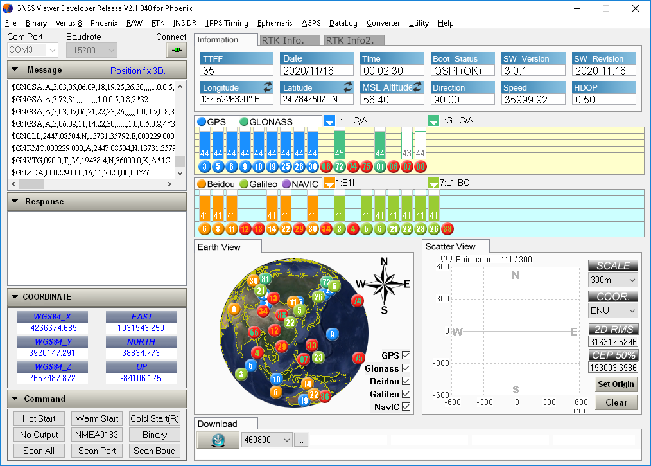
Task: Click the green GLONASS legend dot
Action: click(244, 121)
